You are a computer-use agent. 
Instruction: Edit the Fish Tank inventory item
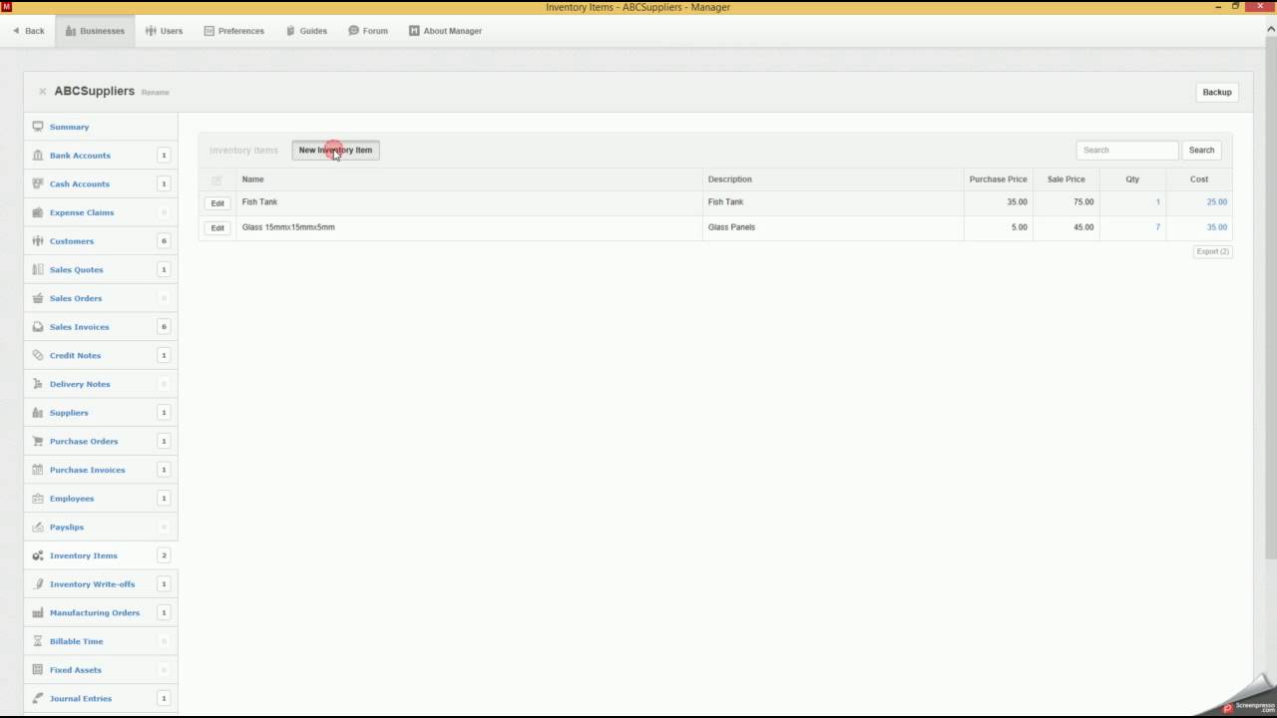coord(217,202)
